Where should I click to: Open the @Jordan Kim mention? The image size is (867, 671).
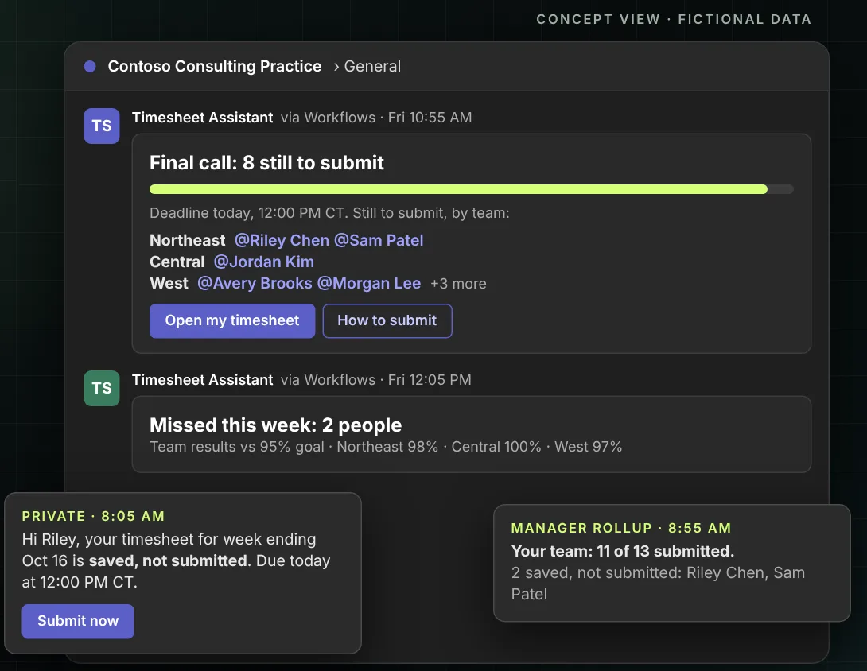click(264, 262)
